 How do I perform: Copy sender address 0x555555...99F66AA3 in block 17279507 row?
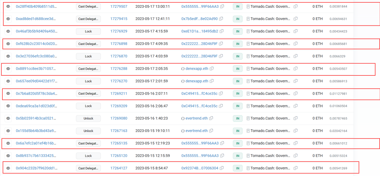(x=222, y=6)
